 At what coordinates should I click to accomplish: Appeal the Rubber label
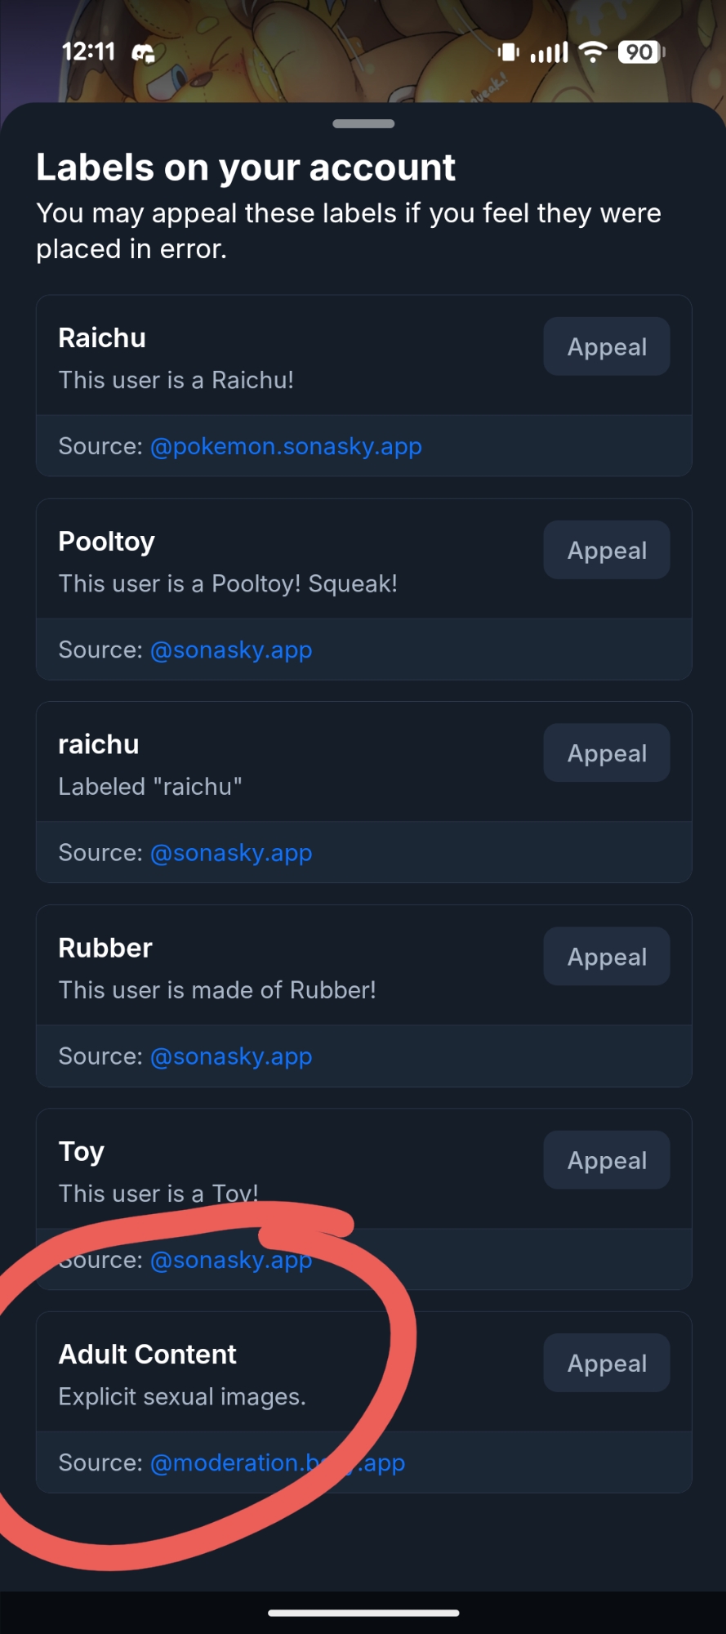click(607, 956)
